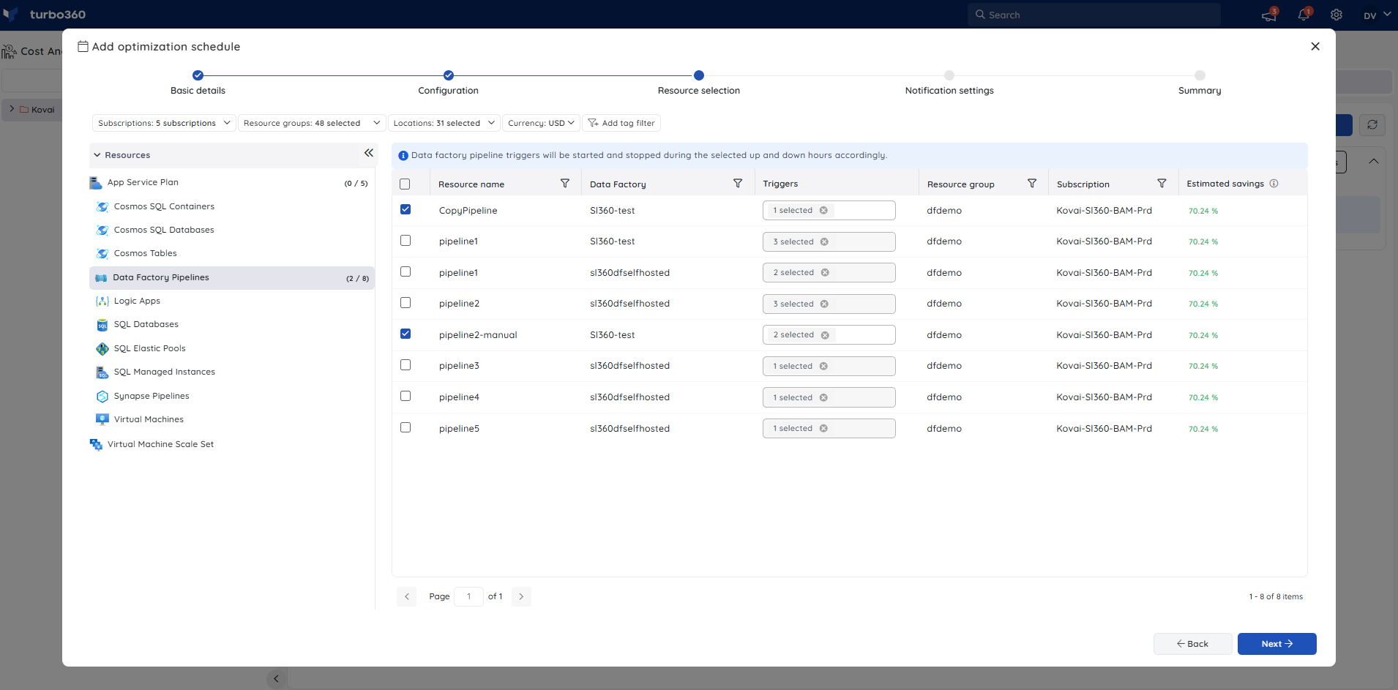1398x690 pixels.
Task: Check the pipeline3 row checkbox
Action: 405,365
